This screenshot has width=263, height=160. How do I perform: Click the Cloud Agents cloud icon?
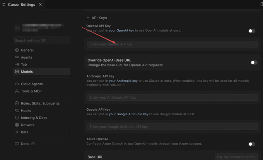click(17, 84)
